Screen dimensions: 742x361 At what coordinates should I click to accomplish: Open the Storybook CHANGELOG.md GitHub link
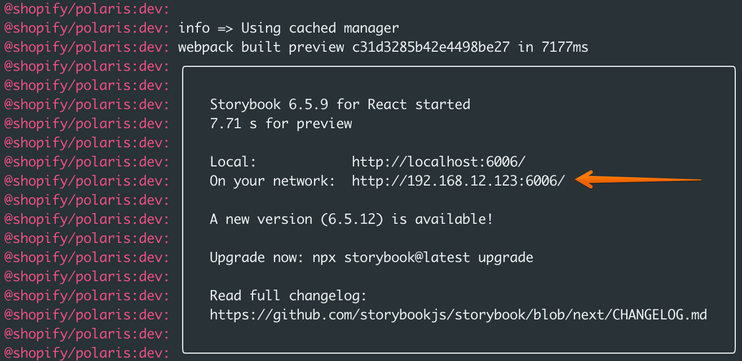tap(458, 315)
